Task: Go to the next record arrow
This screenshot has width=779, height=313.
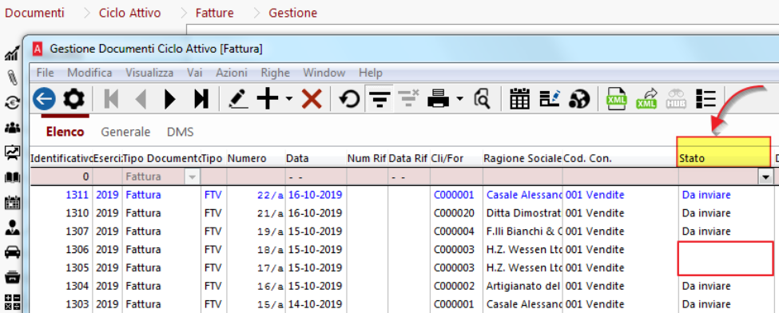Action: tap(170, 99)
